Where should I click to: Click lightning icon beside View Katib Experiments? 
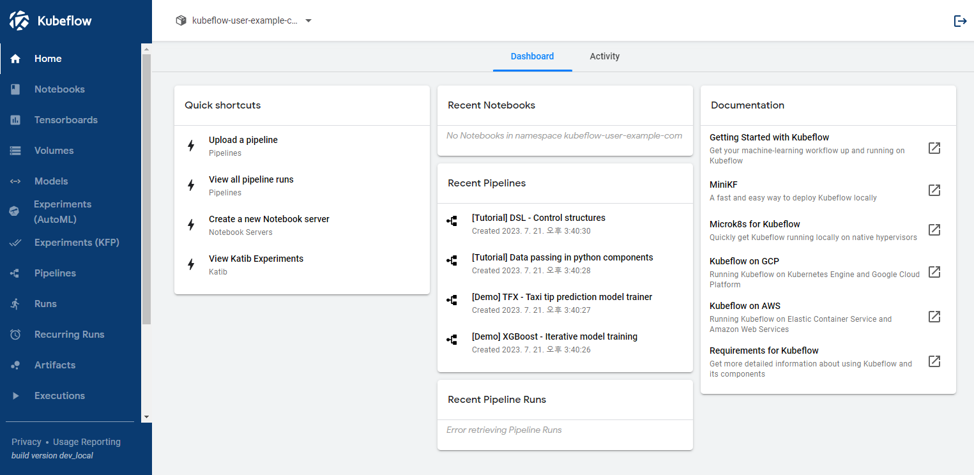click(x=190, y=264)
